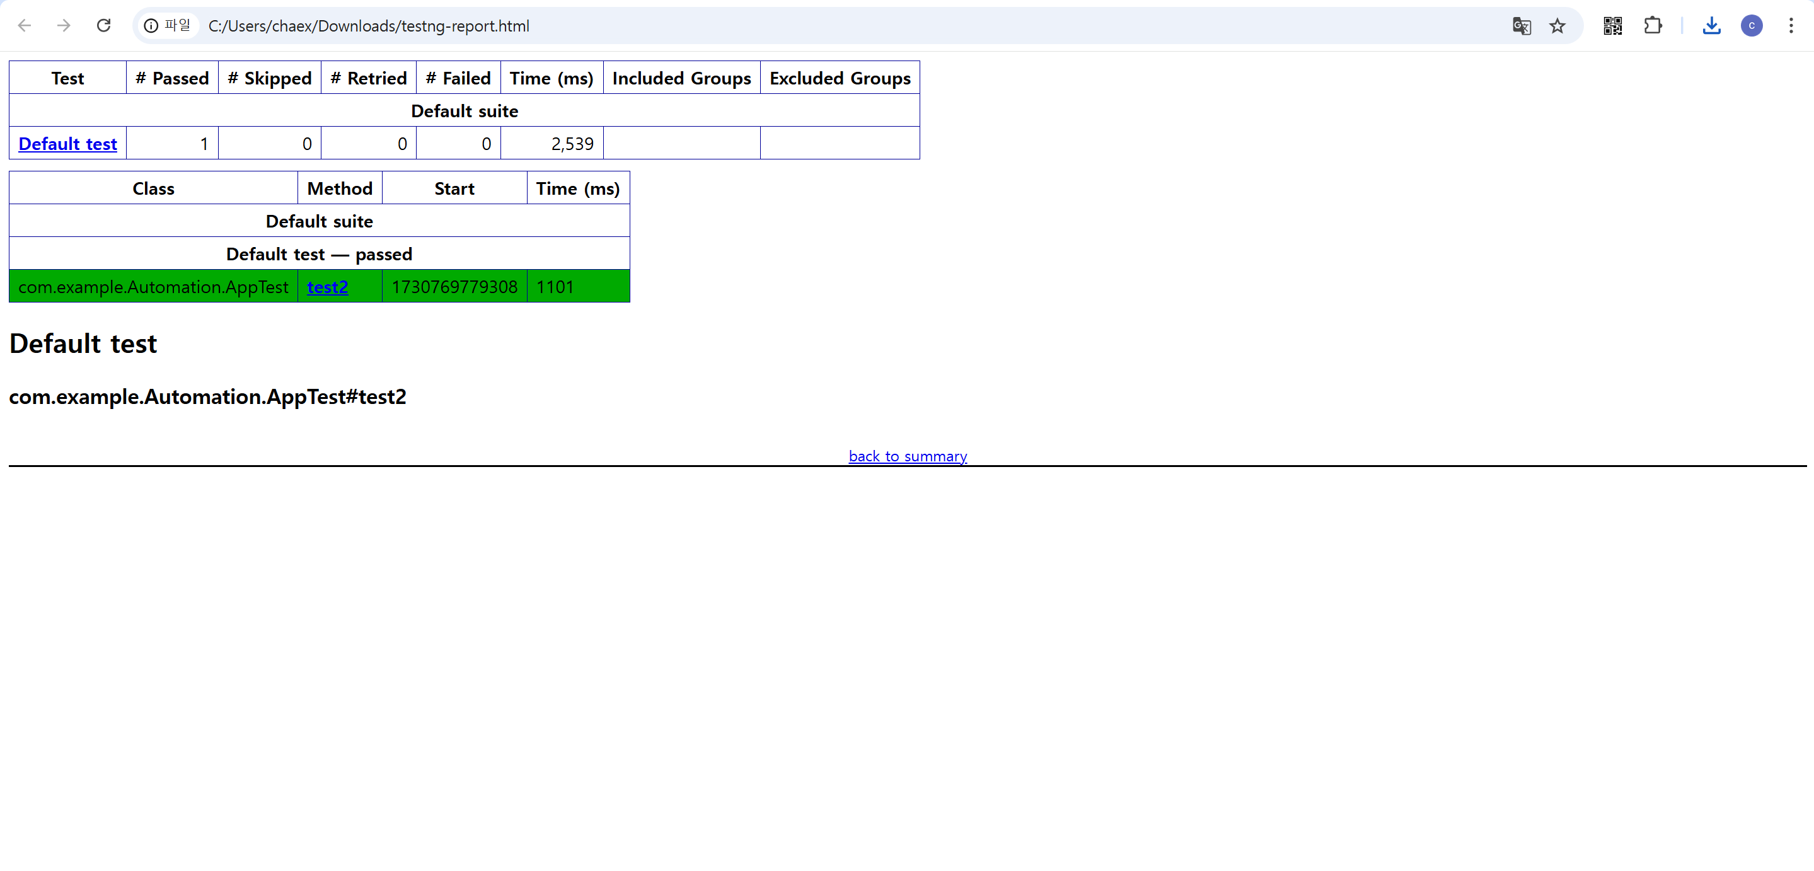
Task: Click the browser back arrow
Action: [x=25, y=26]
